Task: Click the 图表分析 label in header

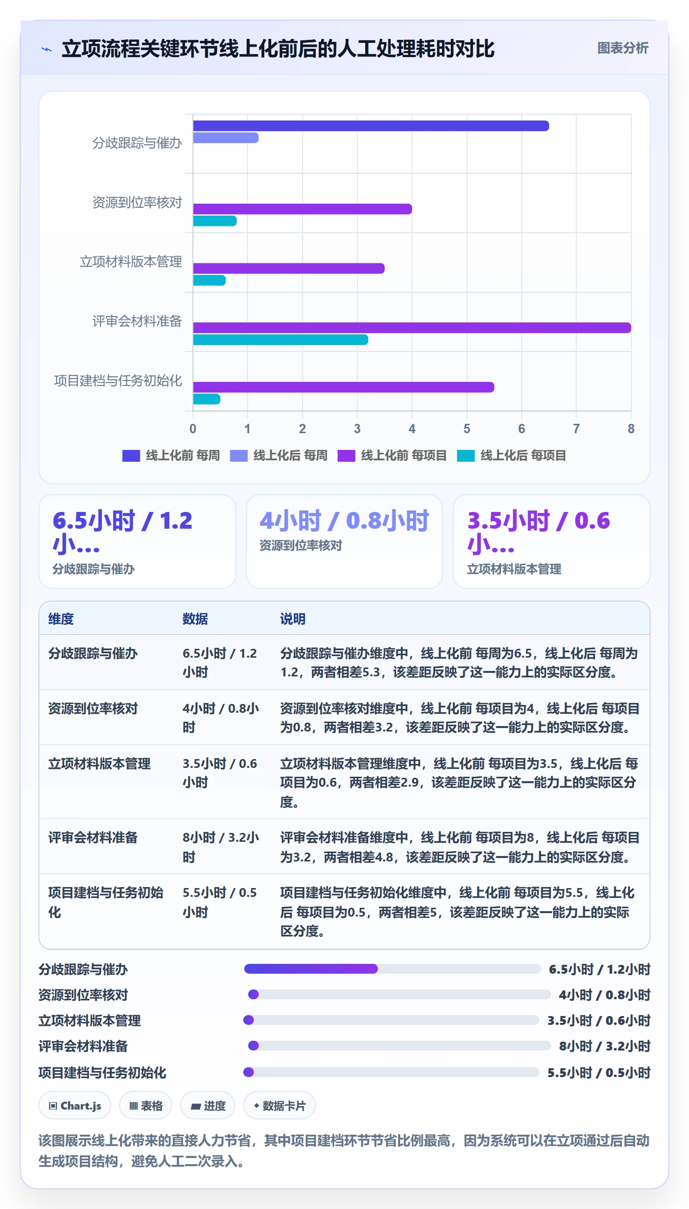Action: click(x=623, y=48)
